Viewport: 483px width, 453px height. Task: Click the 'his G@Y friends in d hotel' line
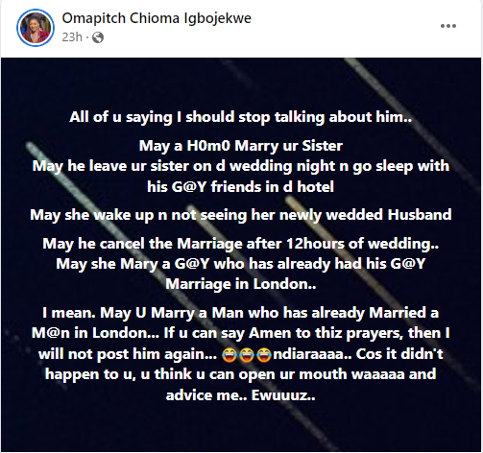tap(241, 187)
